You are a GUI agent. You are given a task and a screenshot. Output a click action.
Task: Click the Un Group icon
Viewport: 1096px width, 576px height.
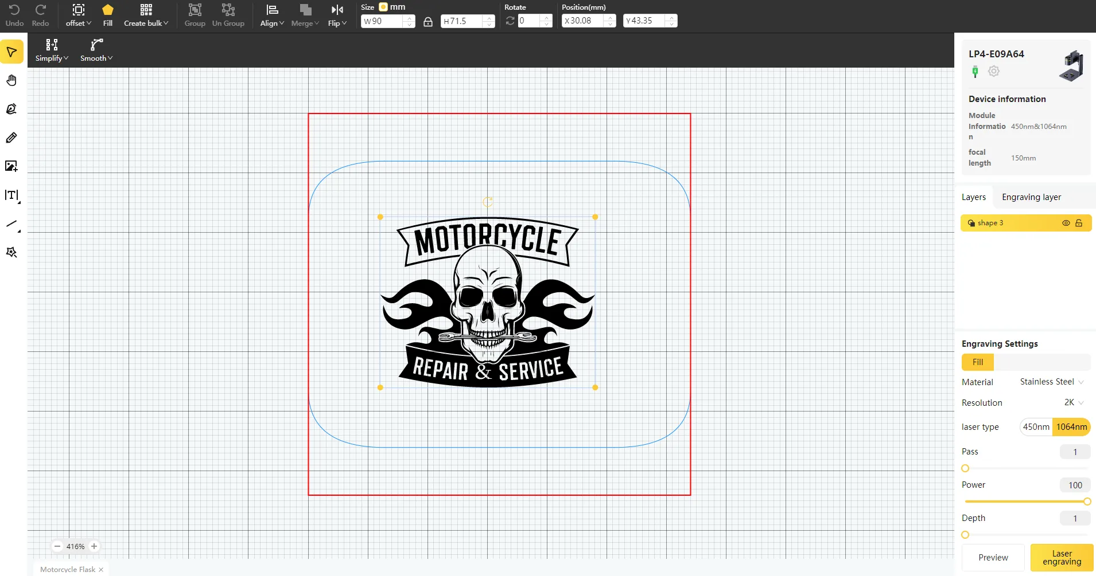228,10
